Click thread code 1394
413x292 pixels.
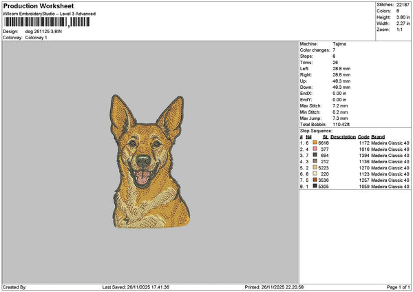[x=364, y=156]
